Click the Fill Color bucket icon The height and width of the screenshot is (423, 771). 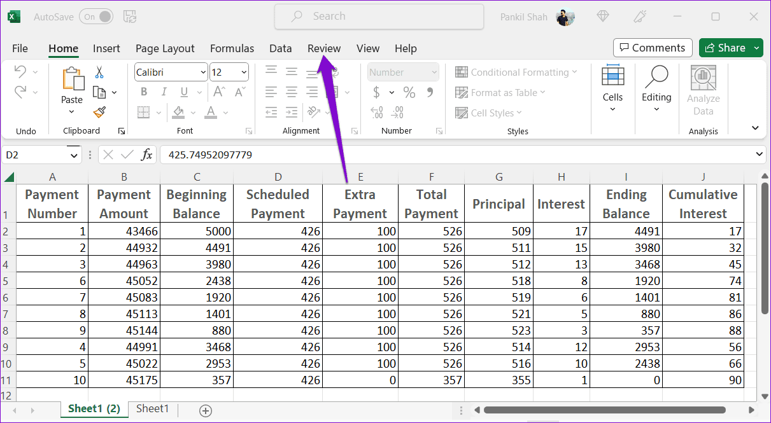point(179,113)
